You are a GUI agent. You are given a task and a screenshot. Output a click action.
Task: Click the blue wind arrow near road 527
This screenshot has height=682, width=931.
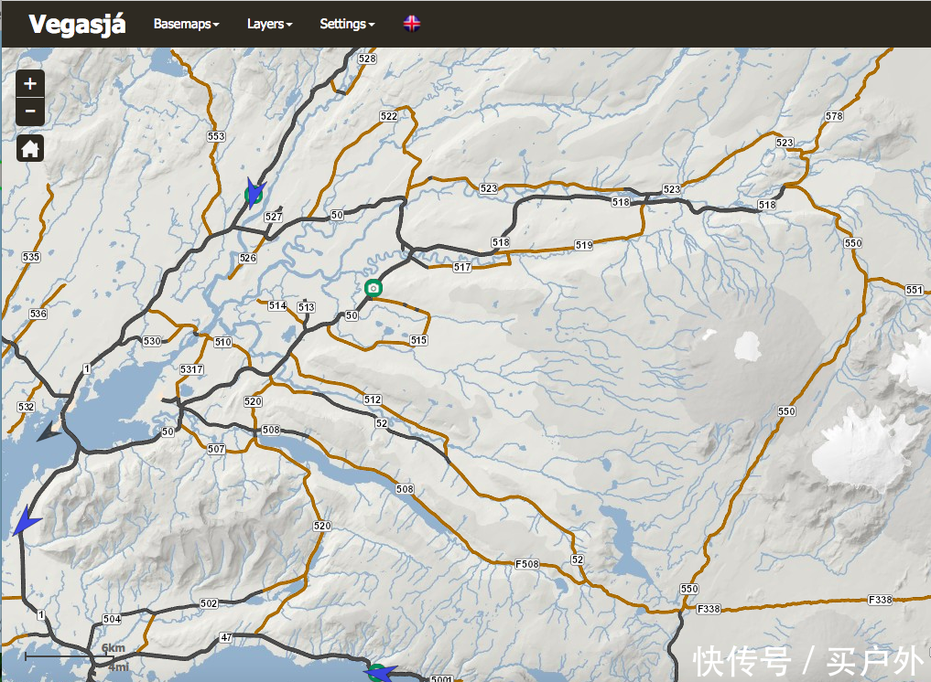tap(254, 193)
